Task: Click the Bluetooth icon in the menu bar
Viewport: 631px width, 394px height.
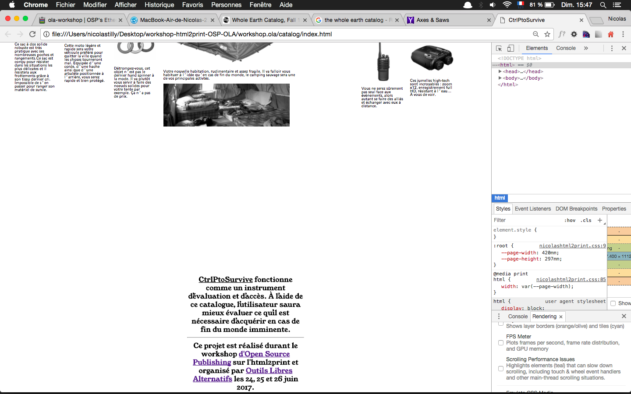Action: click(481, 5)
